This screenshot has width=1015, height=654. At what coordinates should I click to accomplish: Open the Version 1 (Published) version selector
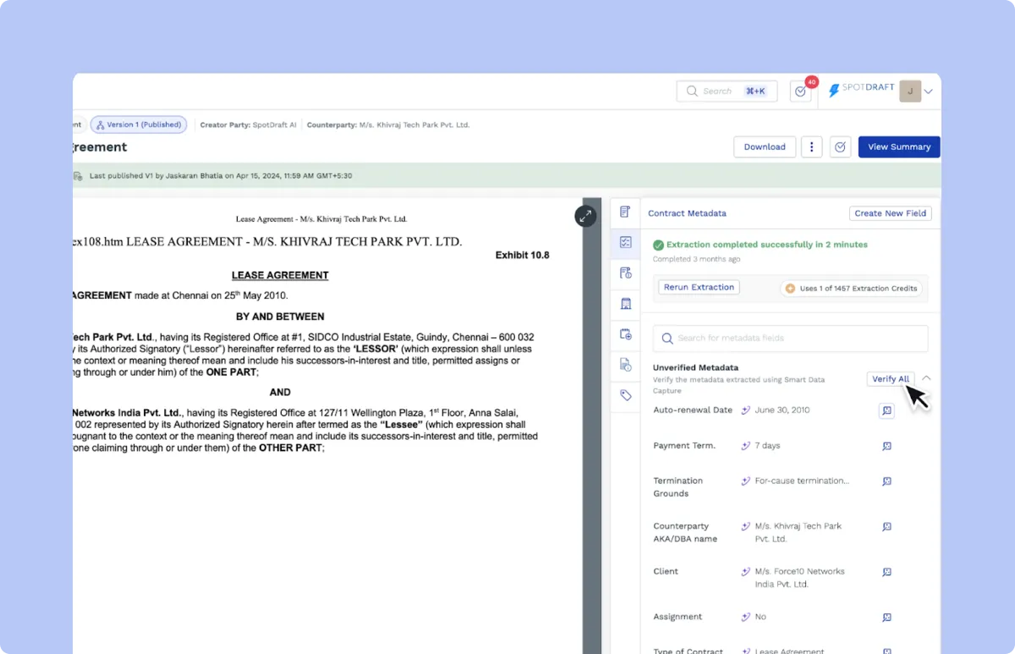pos(139,124)
